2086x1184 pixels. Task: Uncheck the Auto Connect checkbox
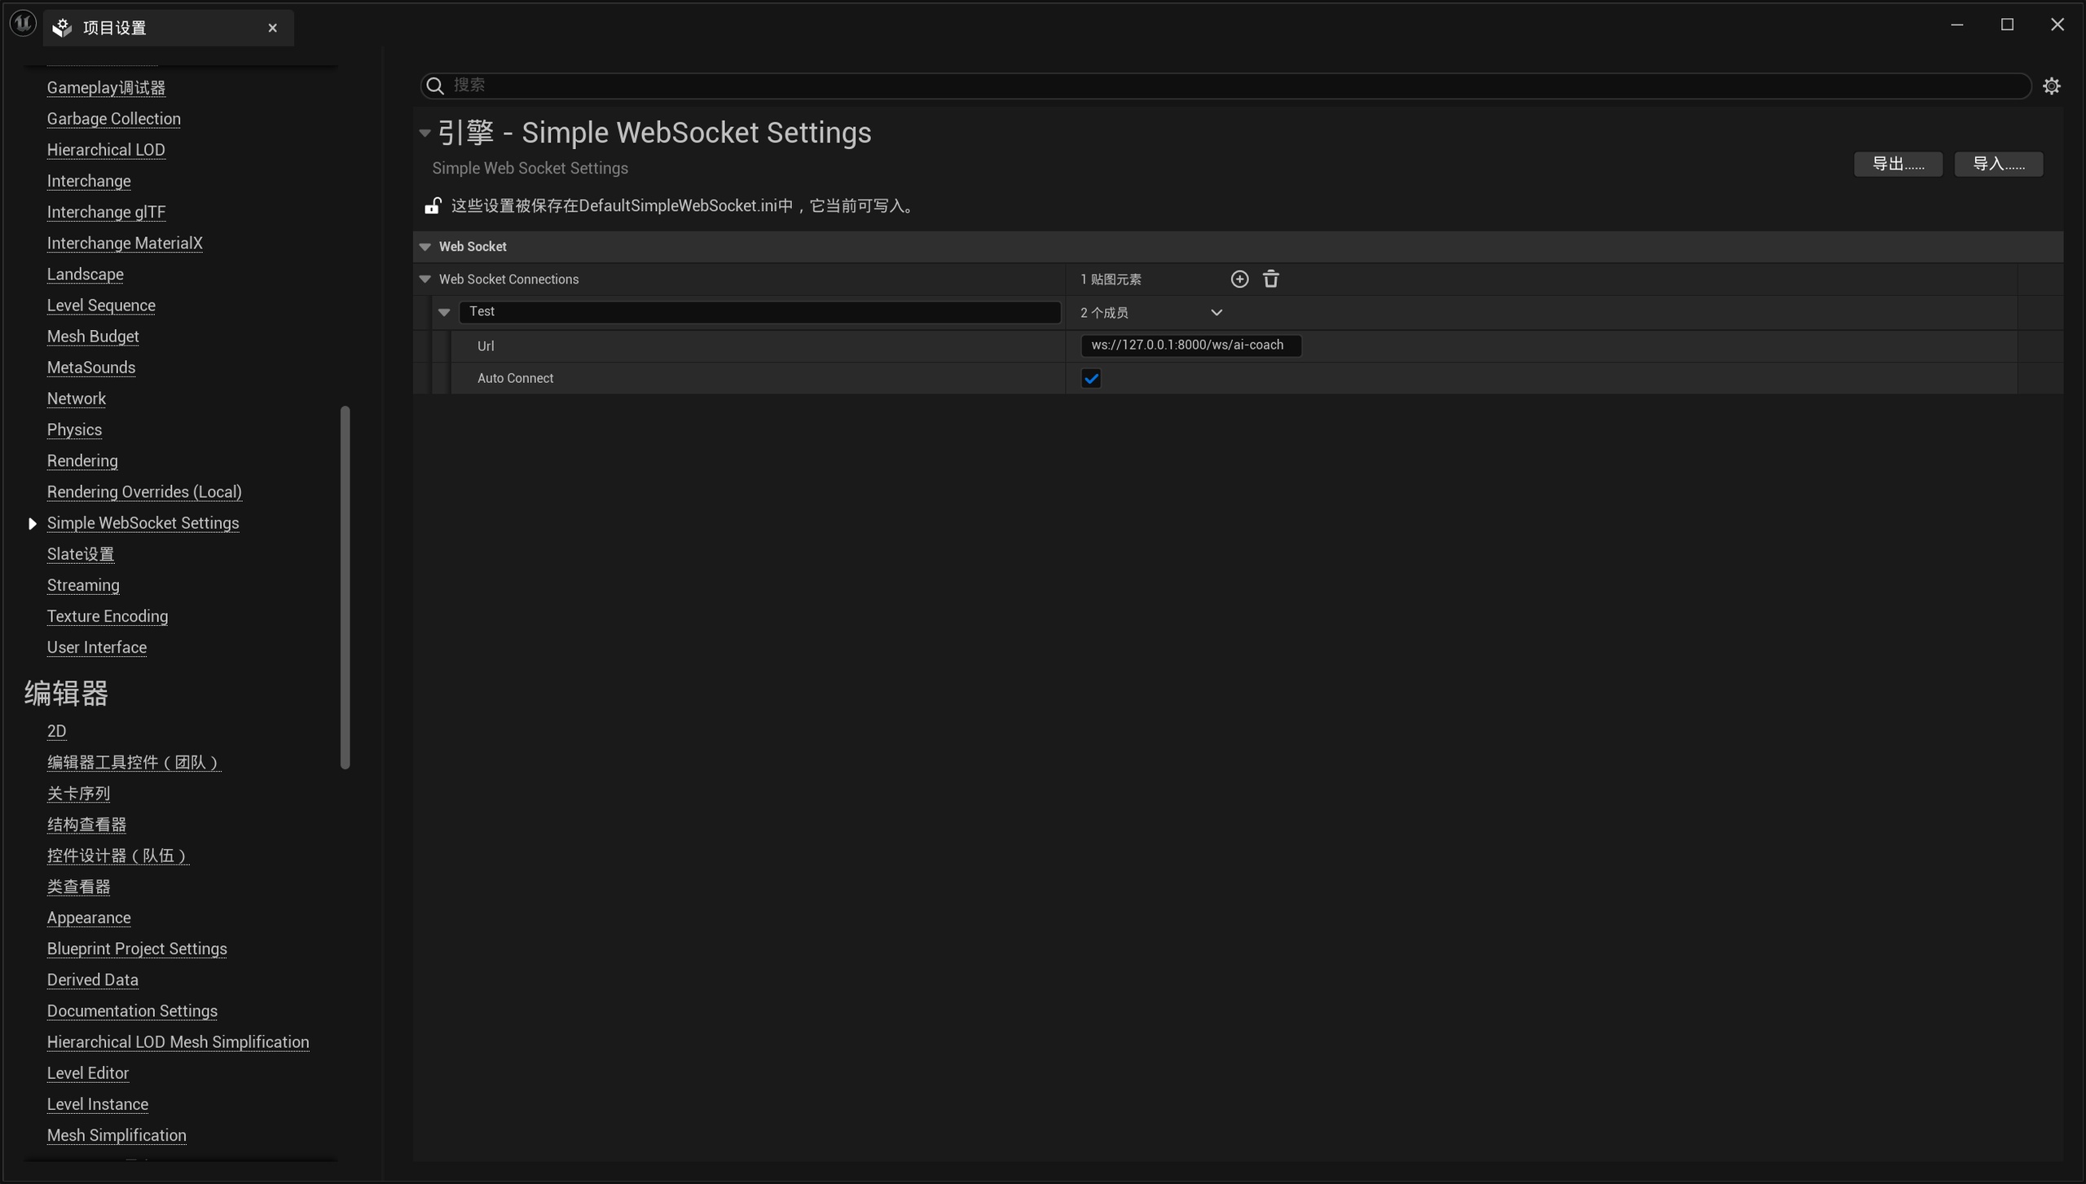click(1091, 378)
